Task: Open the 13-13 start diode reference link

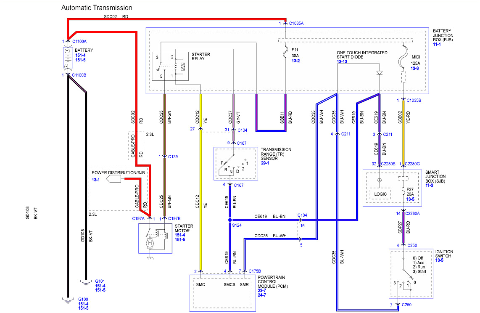Action: [342, 61]
